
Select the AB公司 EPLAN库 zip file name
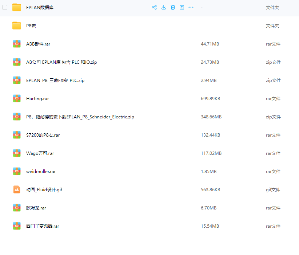61,62
